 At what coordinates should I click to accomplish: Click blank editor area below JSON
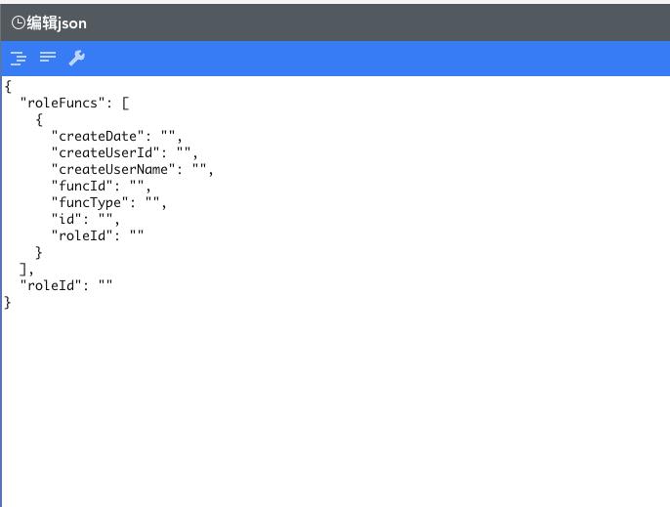pyautogui.click(x=335, y=406)
